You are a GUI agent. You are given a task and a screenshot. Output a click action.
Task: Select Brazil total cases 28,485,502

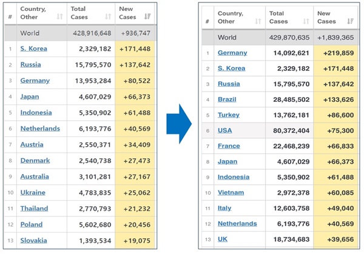291,100
